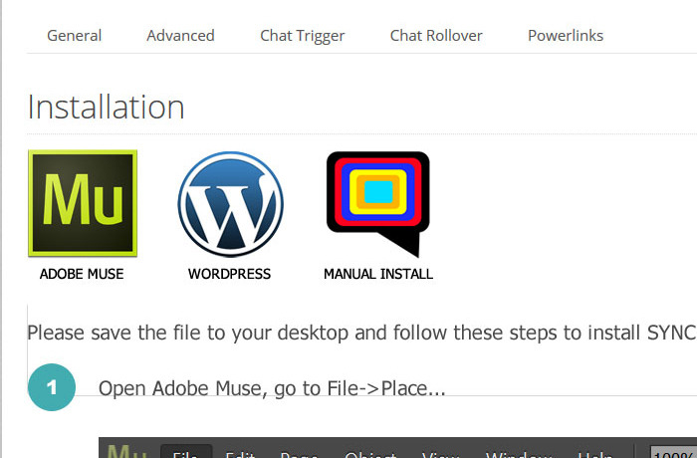Image resolution: width=697 pixels, height=458 pixels.
Task: Click the Adobe Muse Mu icon
Action: tap(83, 203)
